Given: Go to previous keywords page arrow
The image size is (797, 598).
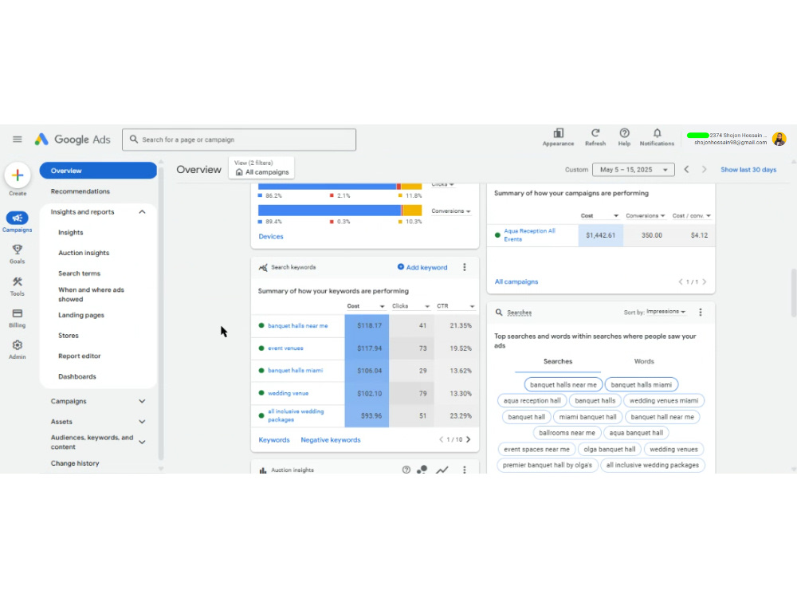Looking at the screenshot, I should (441, 439).
